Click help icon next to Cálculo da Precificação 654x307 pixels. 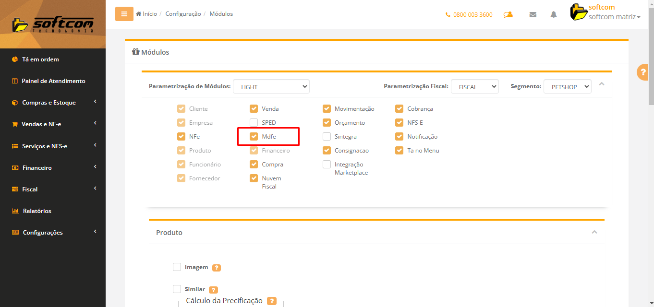pos(272,301)
